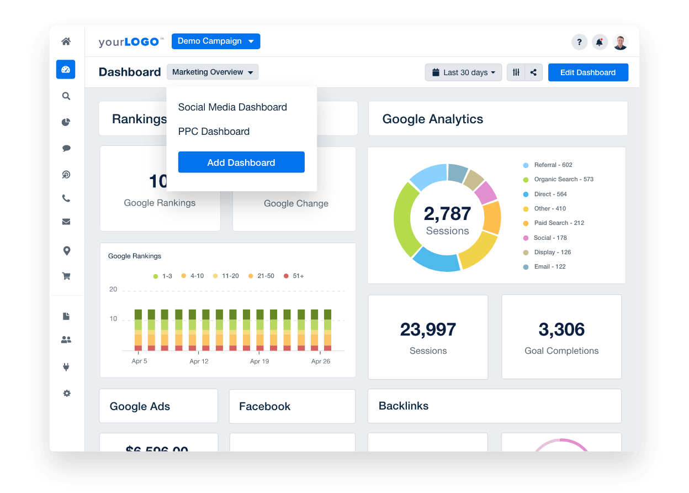689x493 pixels.
Task: Click the Add Dashboard button
Action: coord(241,162)
